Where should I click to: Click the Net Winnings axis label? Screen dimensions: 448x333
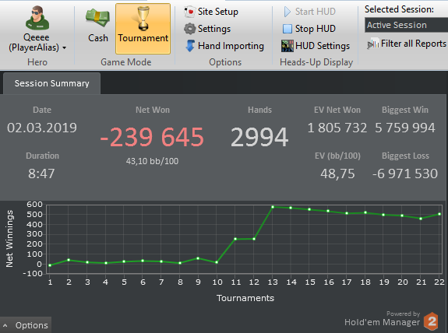click(x=9, y=239)
